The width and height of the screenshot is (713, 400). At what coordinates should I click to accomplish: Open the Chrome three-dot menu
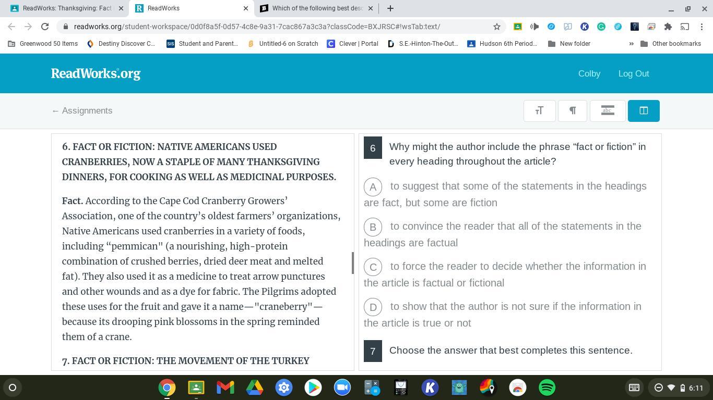(x=702, y=27)
